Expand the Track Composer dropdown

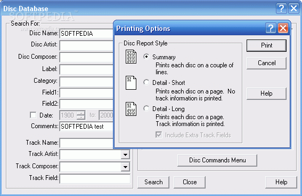tap(125, 167)
